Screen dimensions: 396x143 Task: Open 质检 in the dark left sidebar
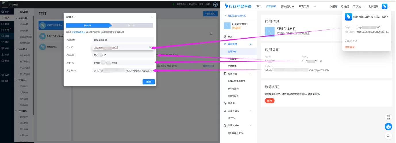[6, 48]
